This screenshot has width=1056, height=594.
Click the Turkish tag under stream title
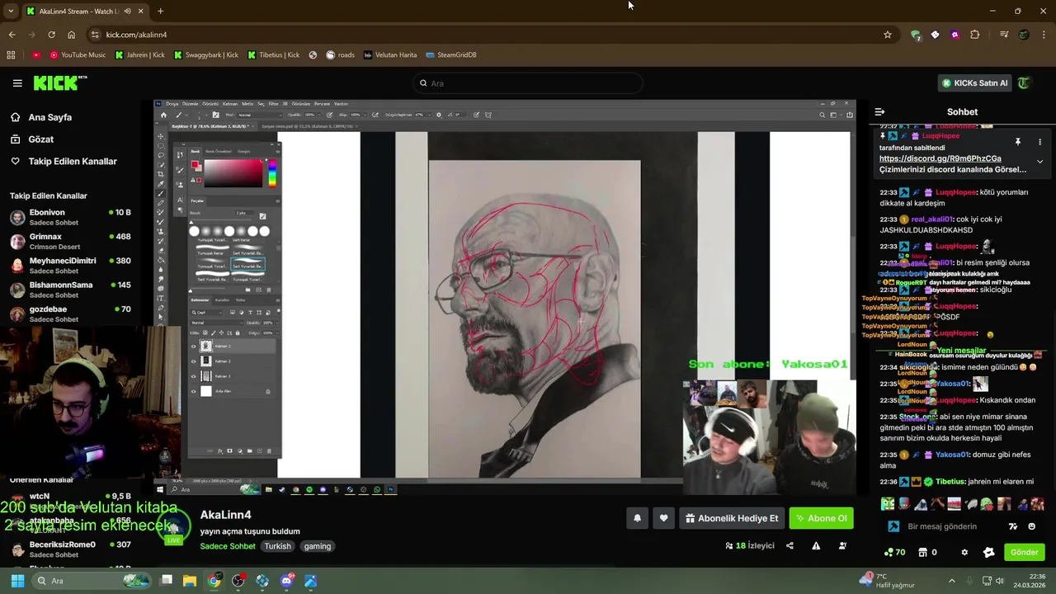point(277,546)
